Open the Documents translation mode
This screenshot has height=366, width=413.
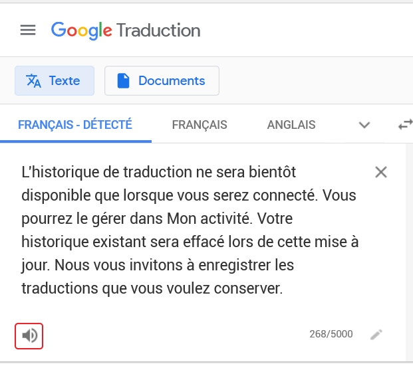pos(162,81)
